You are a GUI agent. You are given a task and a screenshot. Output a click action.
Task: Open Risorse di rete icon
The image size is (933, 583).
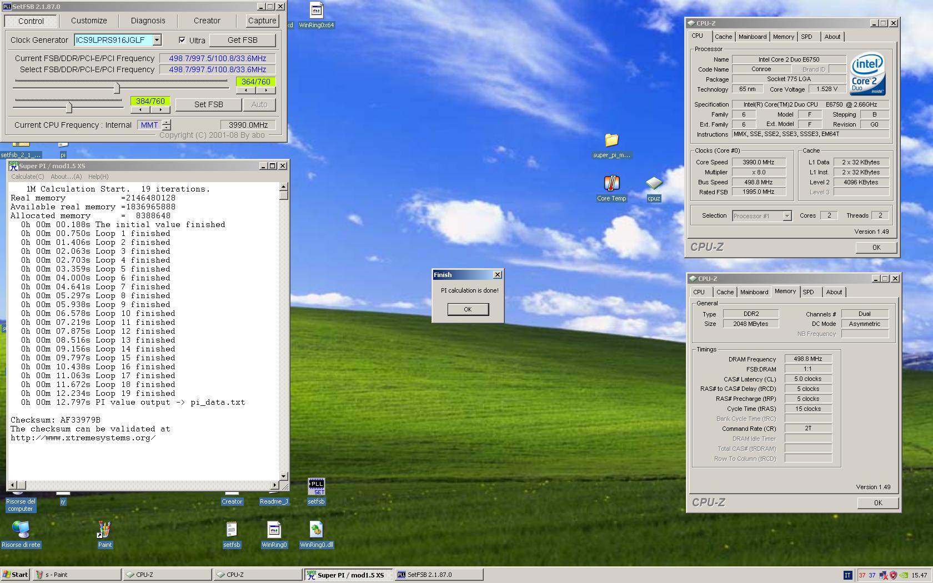point(21,535)
